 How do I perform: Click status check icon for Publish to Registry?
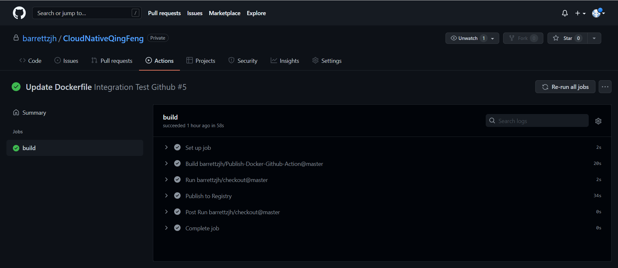pos(177,196)
